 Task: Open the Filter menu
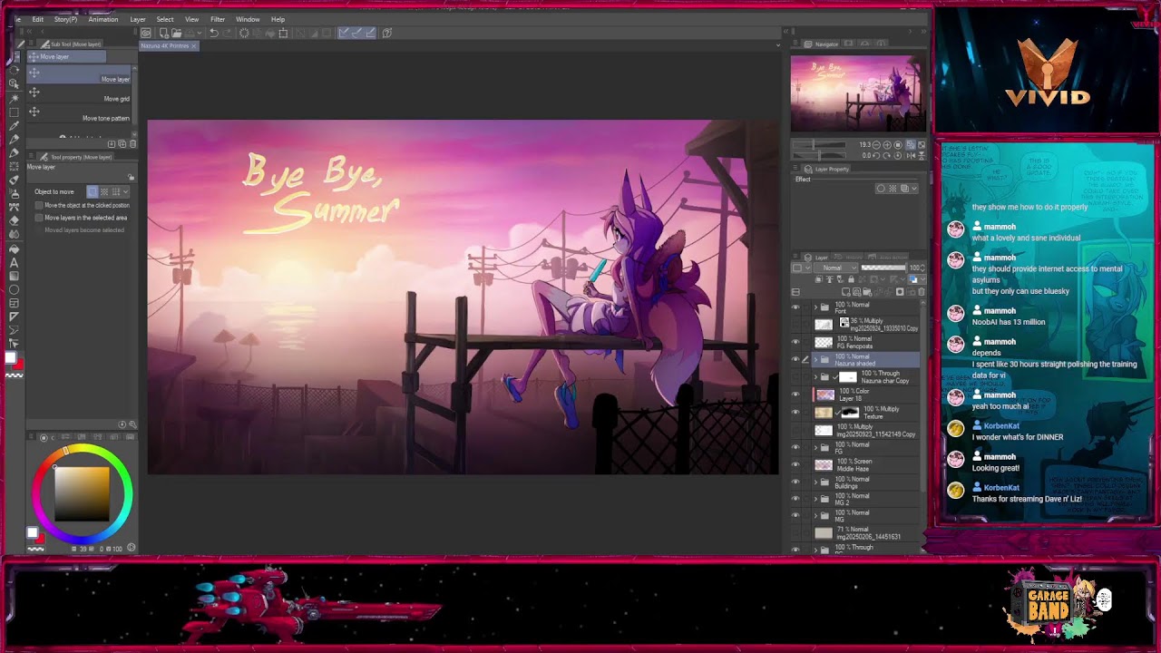click(x=218, y=19)
